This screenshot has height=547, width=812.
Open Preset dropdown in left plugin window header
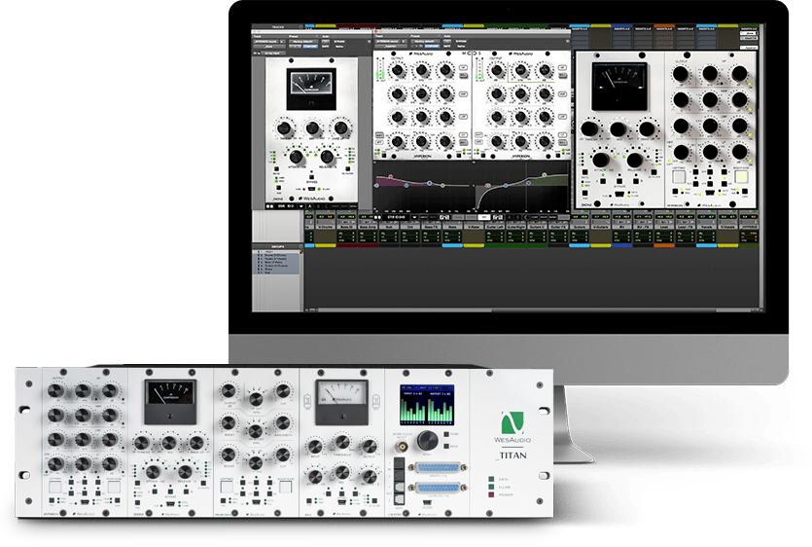click(303, 42)
